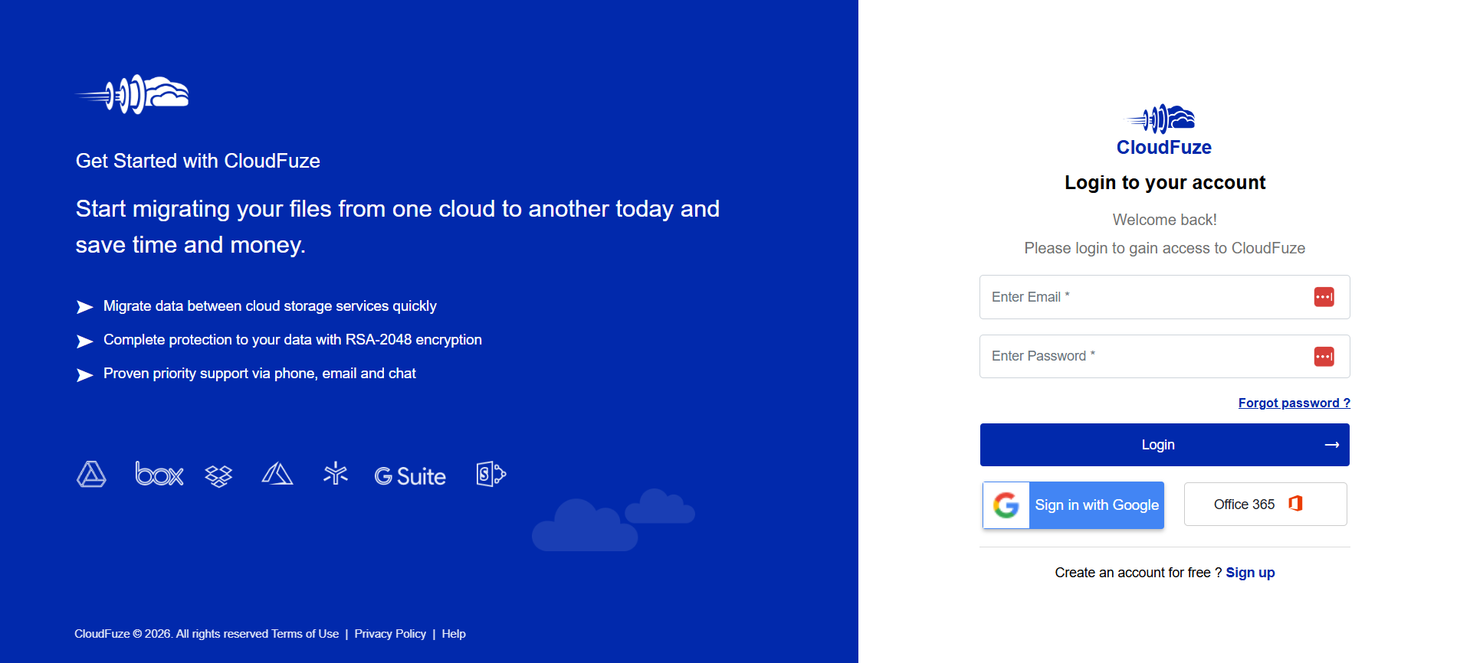Click the G Suite logo

coord(410,476)
